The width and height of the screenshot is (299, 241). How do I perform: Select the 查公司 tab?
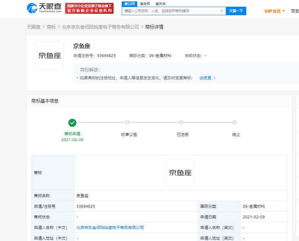(x=130, y=4)
